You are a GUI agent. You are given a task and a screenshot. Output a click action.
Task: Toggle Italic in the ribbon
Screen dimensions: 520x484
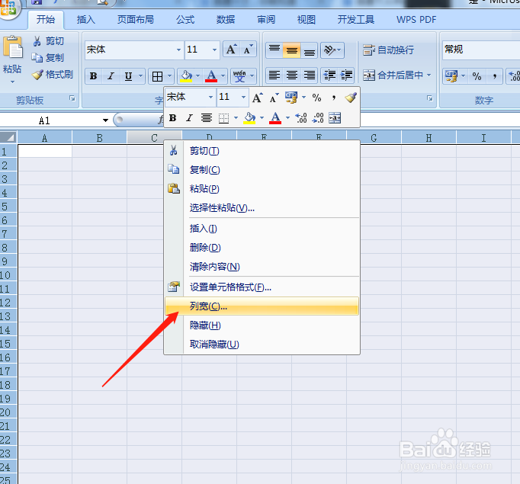111,76
